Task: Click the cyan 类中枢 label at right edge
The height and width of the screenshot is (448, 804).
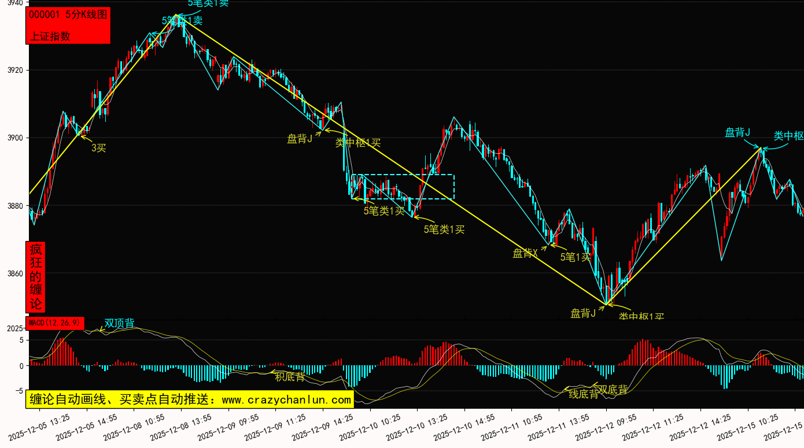Action: tap(788, 136)
